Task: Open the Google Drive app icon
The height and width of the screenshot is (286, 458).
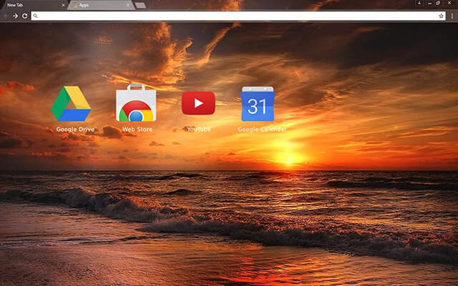Action: pos(71,104)
